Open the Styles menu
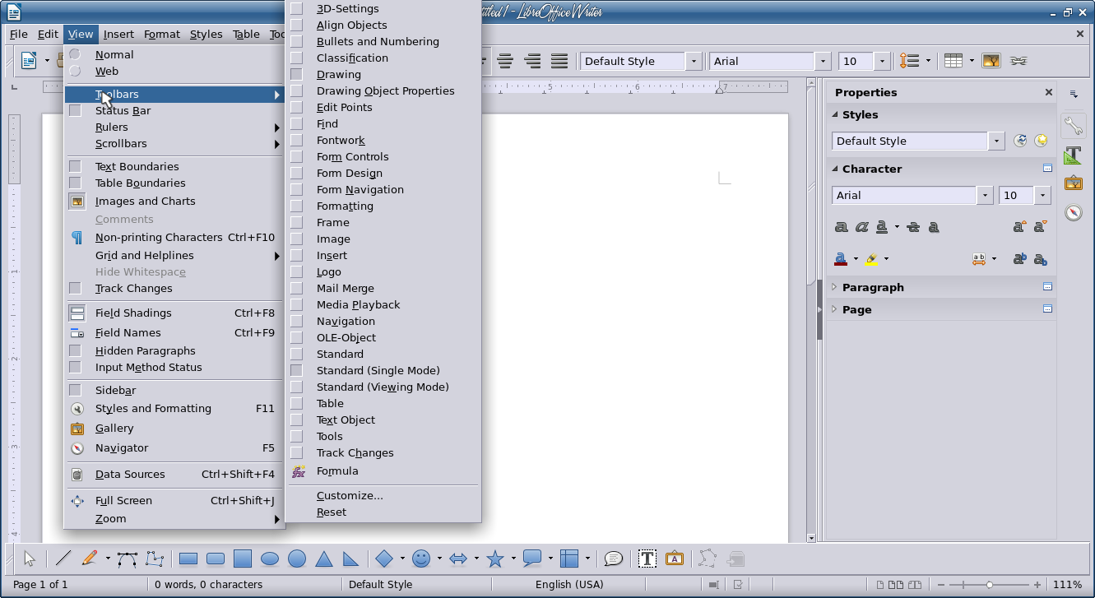The width and height of the screenshot is (1095, 598). tap(206, 34)
